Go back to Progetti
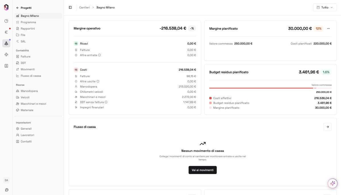This screenshot has width=341, height=195. tap(24, 8)
